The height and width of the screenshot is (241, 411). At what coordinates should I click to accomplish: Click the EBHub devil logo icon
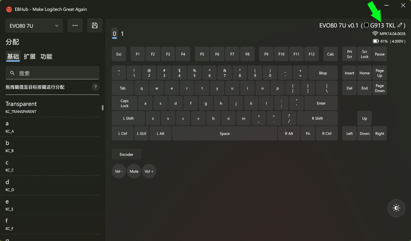pyautogui.click(x=9, y=9)
